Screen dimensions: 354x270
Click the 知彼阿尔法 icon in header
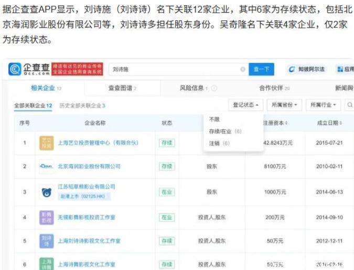292,69
